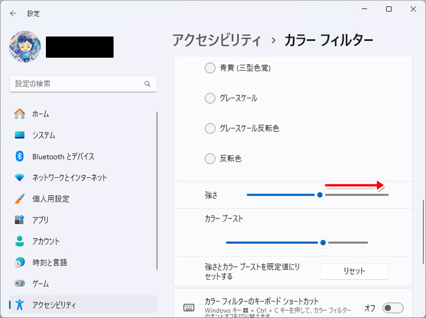Select the グレースケール radio button
This screenshot has width=426, height=318.
tap(210, 98)
